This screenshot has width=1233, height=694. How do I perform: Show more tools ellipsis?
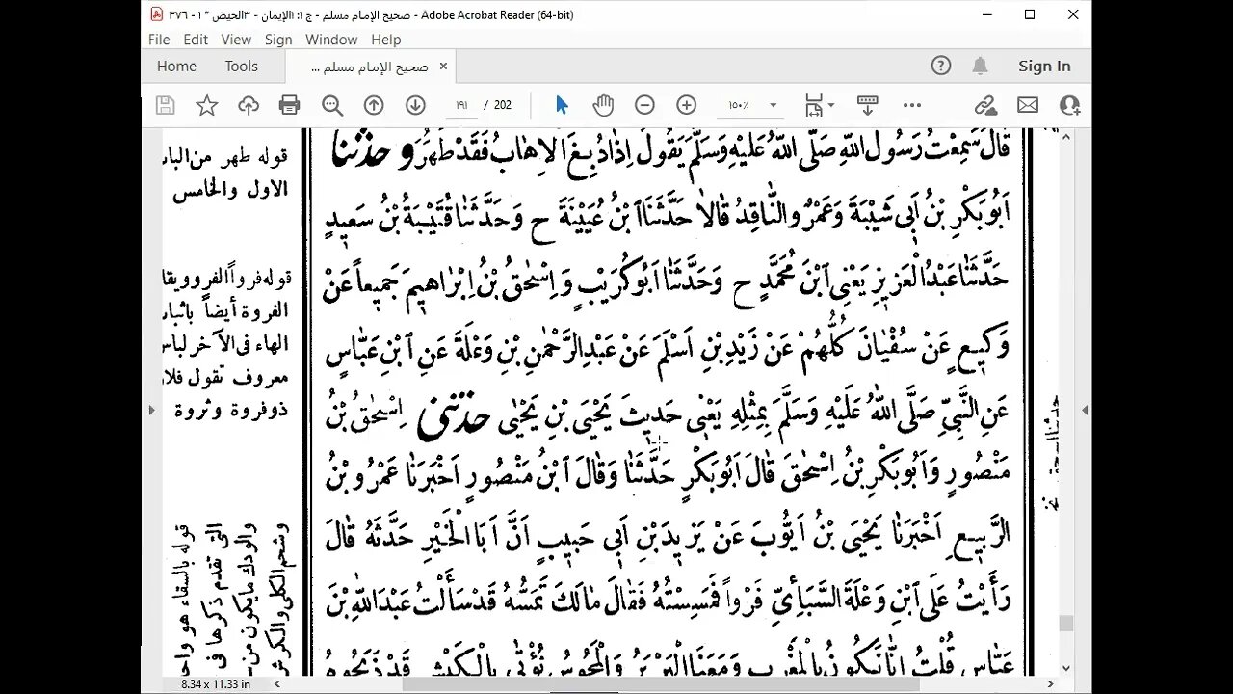[912, 105]
